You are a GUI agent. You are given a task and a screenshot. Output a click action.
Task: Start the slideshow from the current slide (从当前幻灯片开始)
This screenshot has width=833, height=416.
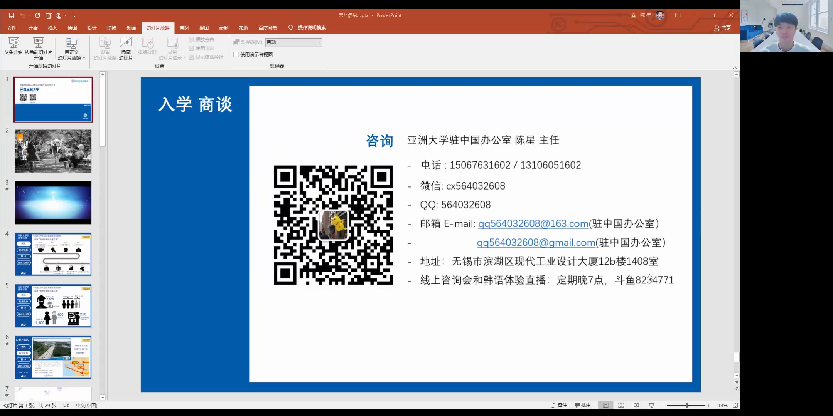point(39,49)
